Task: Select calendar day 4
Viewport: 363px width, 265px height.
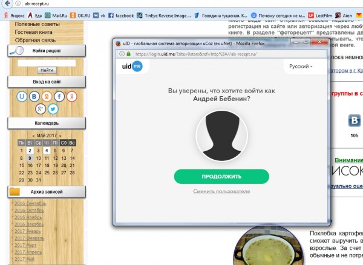Action: pos(47,151)
